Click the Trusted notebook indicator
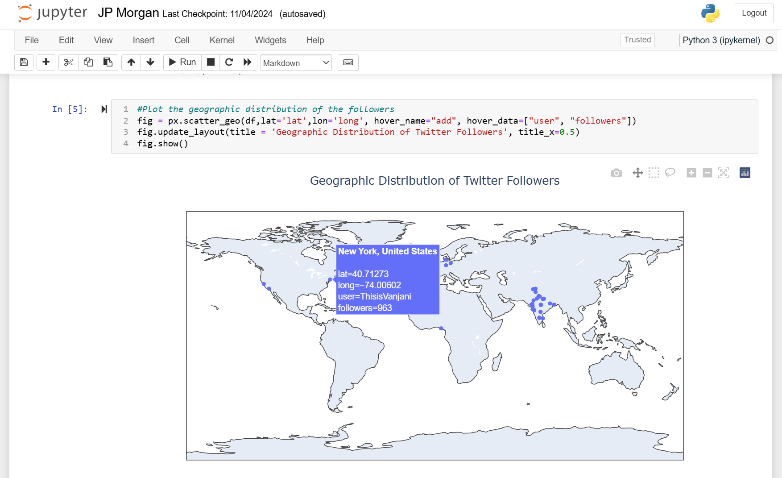This screenshot has width=782, height=478. click(637, 40)
